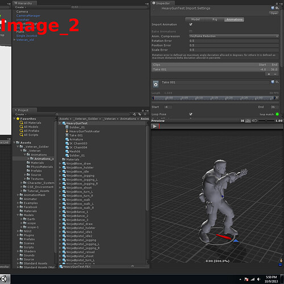284x284 pixels.
Task: Play the animation preview
Action: coord(154,126)
